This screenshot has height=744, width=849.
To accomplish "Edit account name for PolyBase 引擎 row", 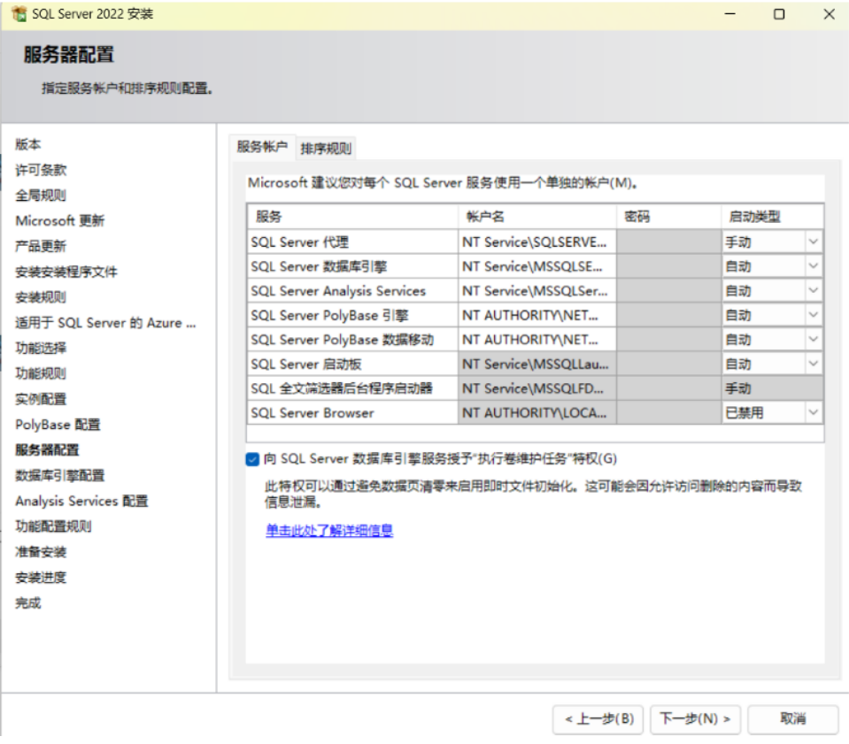I will (537, 315).
